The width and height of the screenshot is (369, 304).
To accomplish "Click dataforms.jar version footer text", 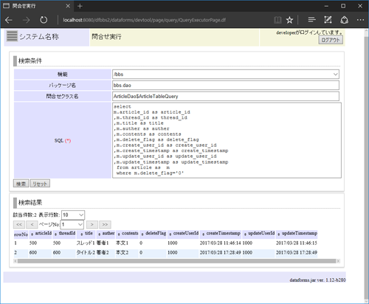I will pyautogui.click(x=317, y=280).
